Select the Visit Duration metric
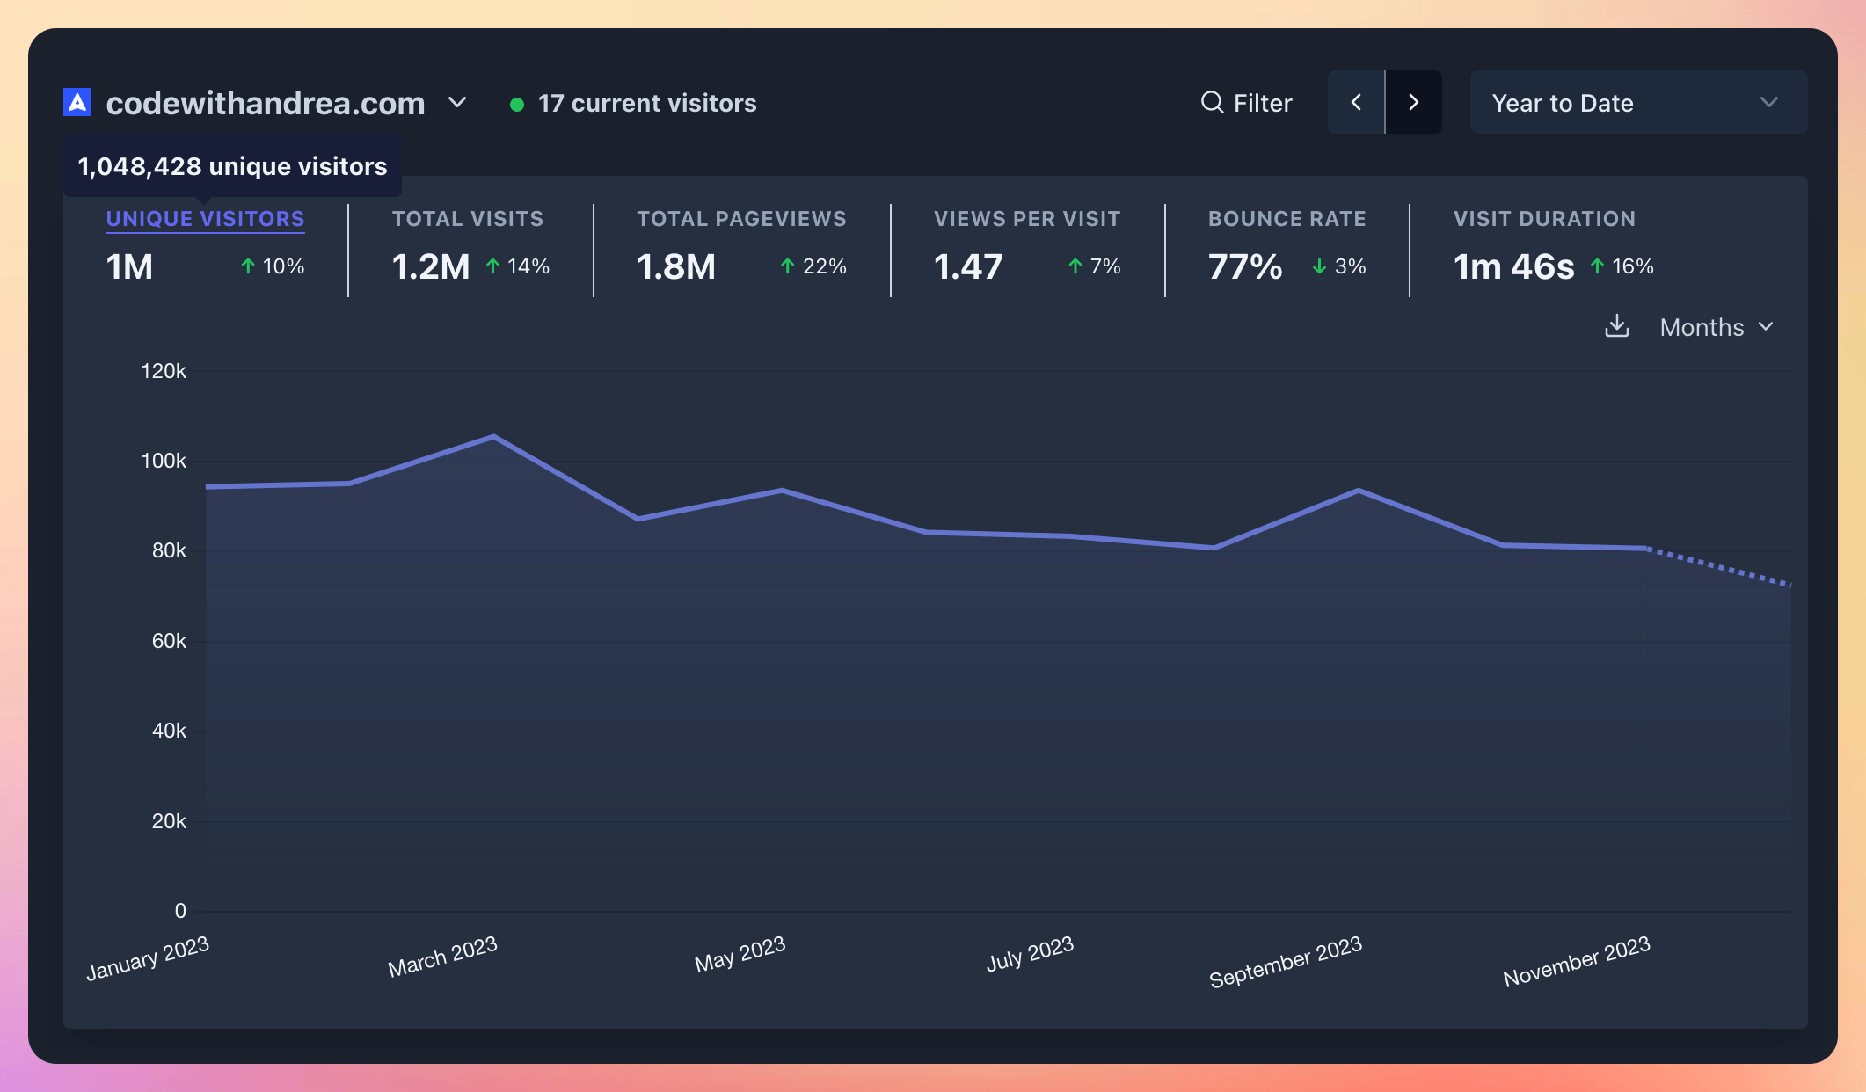This screenshot has height=1092, width=1866. [1544, 219]
